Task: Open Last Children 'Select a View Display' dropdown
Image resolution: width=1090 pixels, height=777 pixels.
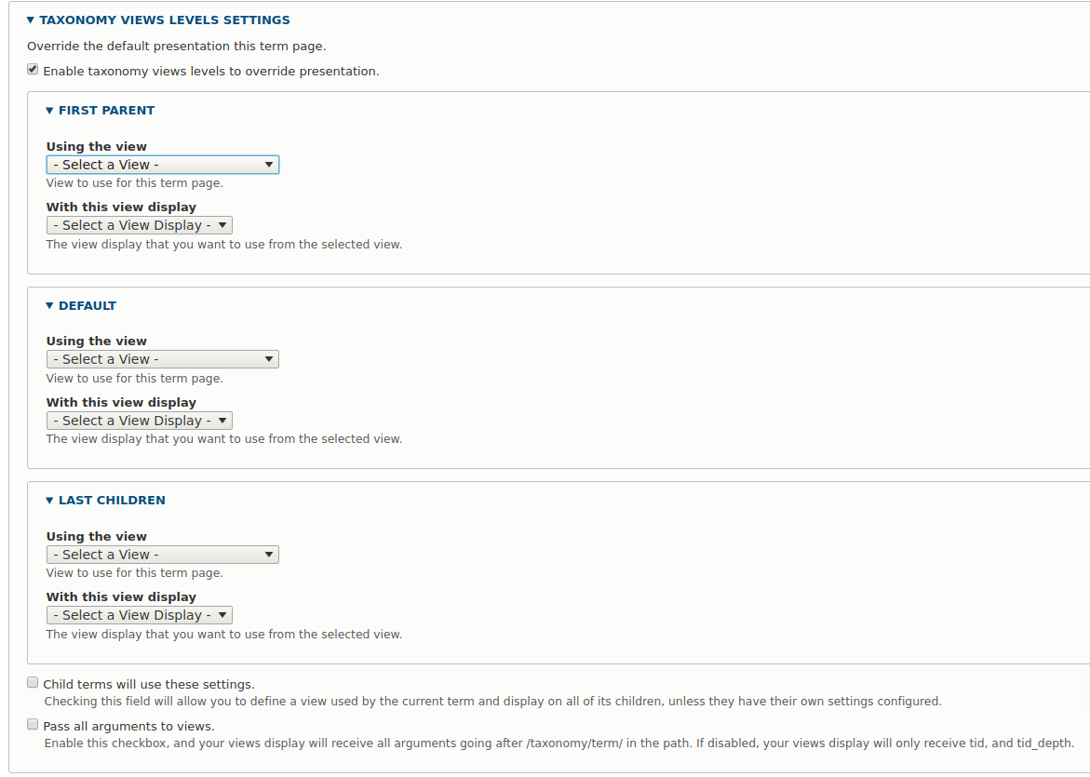Action: coord(140,615)
